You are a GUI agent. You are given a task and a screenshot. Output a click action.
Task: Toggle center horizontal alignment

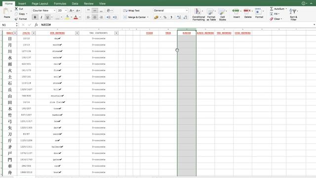coord(94,17)
